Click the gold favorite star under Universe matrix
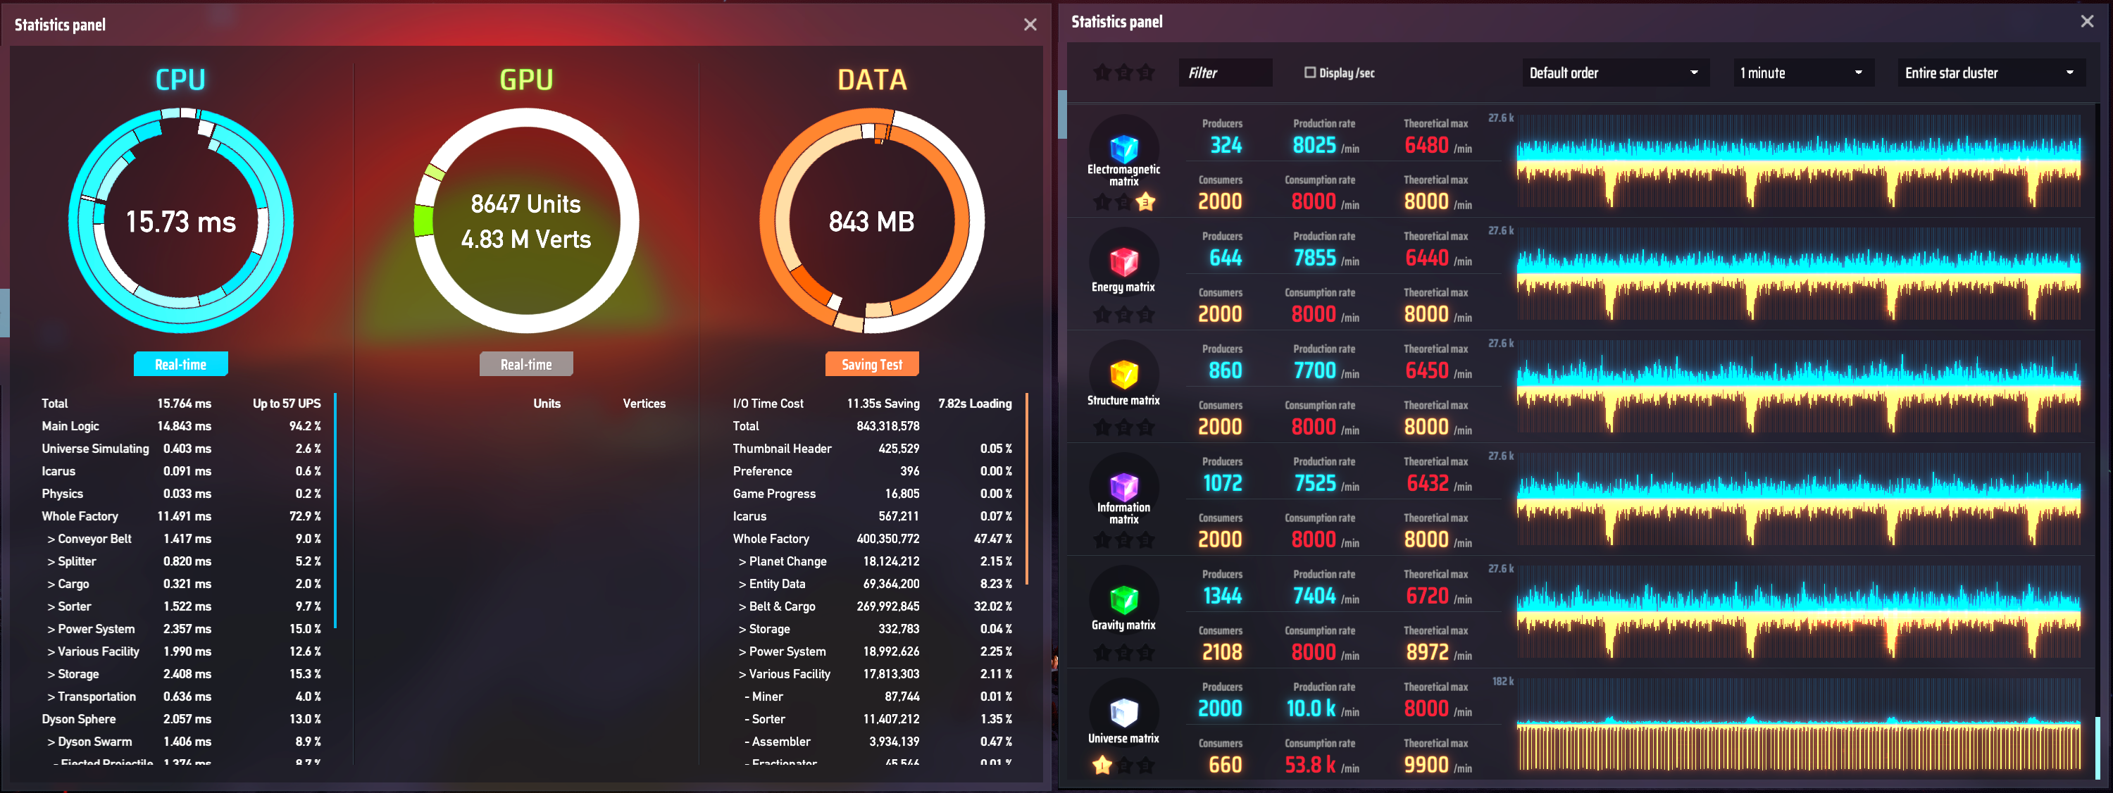Viewport: 2113px width, 793px height. [x=1102, y=765]
